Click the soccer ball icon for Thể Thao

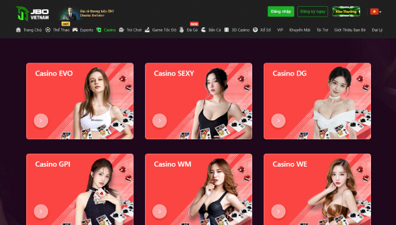(x=48, y=30)
